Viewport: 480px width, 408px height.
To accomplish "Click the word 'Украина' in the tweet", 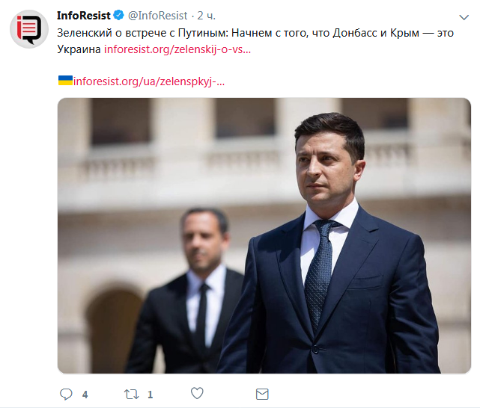I will pos(79,49).
